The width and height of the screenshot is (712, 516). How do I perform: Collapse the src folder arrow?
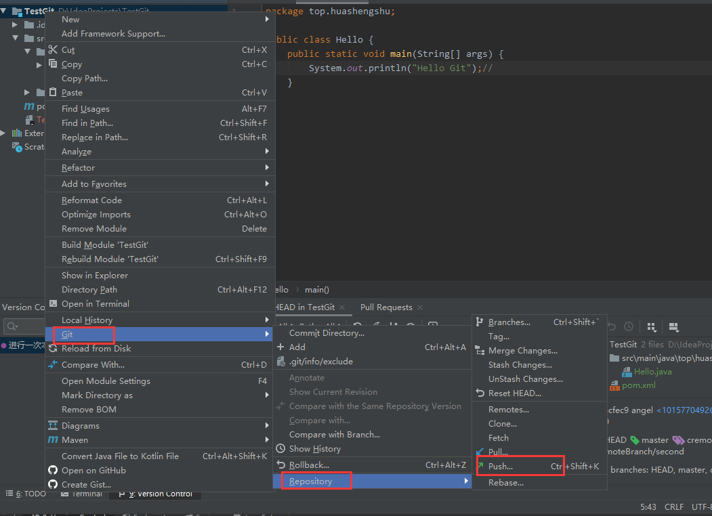click(x=16, y=38)
